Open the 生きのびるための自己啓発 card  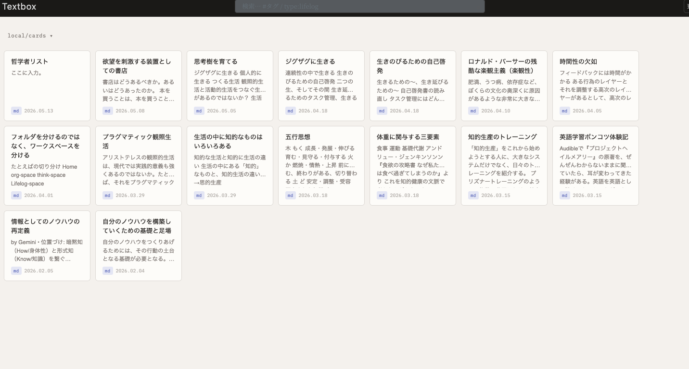pos(413,86)
